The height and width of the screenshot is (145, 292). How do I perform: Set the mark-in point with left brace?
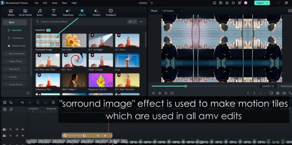pyautogui.click(x=248, y=93)
